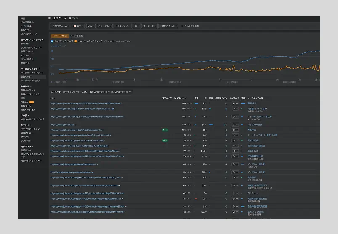The width and height of the screenshot is (338, 234).
Task: Collapse the 被リンクプロフィール sidebar section
Action: click(32, 40)
